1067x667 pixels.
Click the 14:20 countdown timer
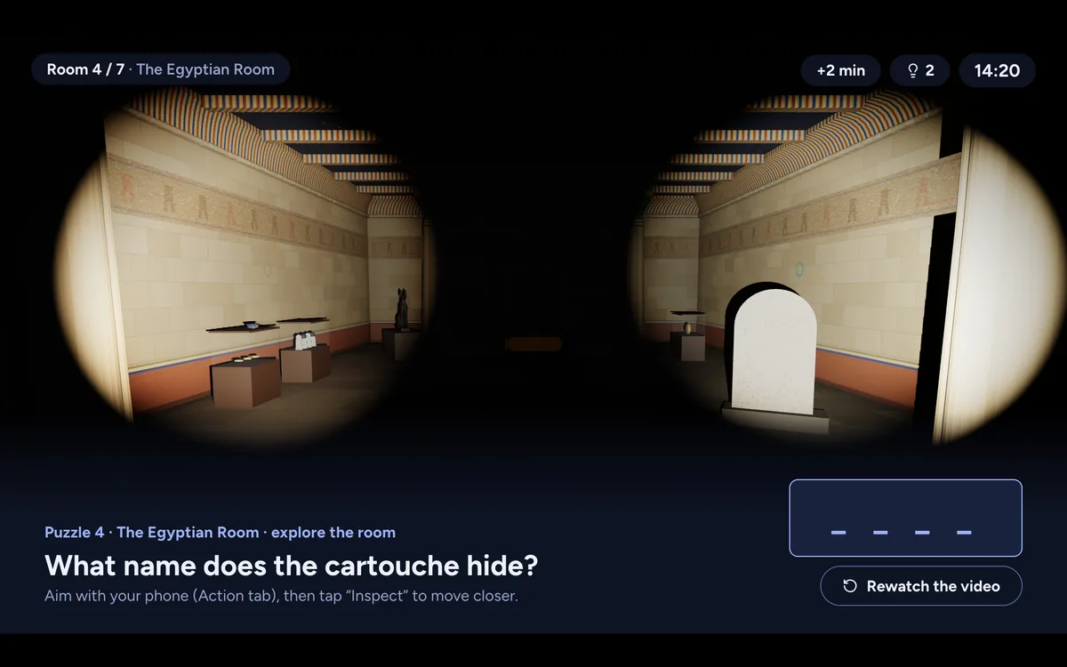point(997,70)
